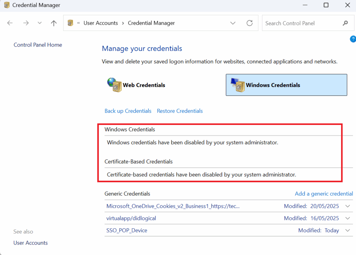Image resolution: width=356 pixels, height=255 pixels.
Task: Expand the virtualapp/didlogical credential chevron
Action: (x=348, y=218)
